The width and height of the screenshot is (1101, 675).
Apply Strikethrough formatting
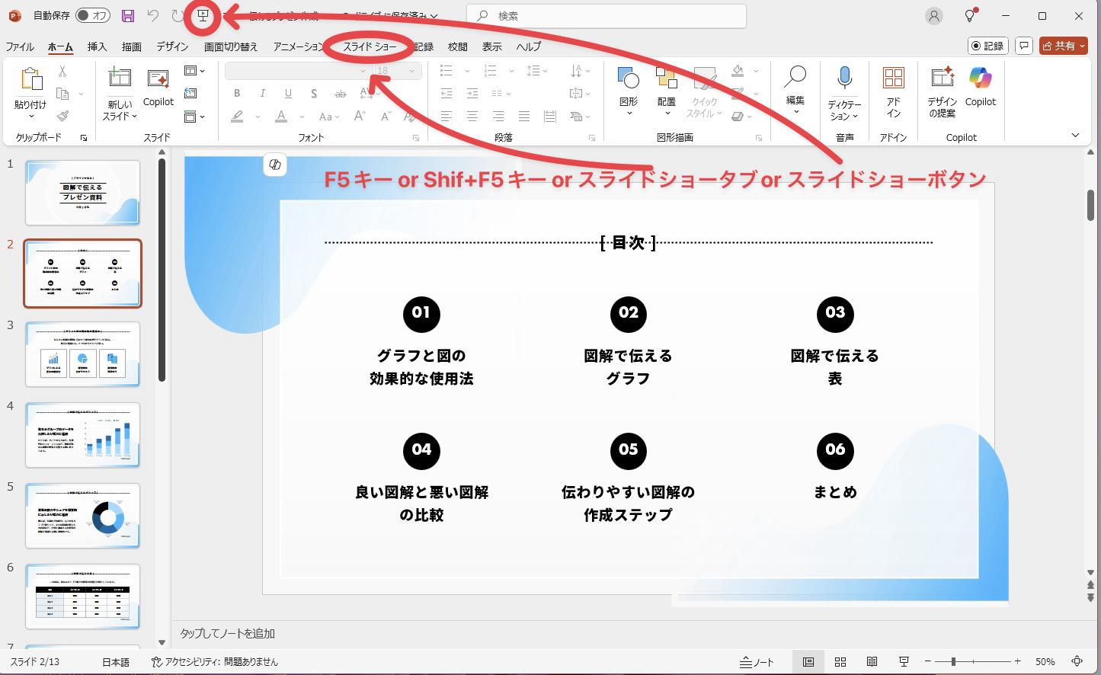[341, 94]
